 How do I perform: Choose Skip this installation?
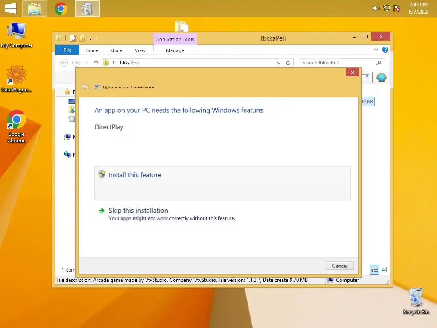click(x=167, y=214)
